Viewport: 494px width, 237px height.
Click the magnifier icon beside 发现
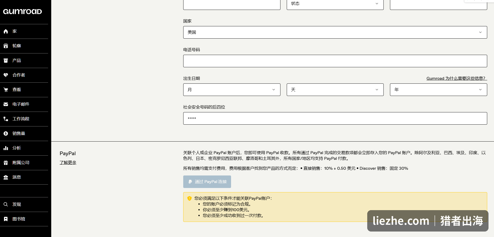tap(6, 204)
